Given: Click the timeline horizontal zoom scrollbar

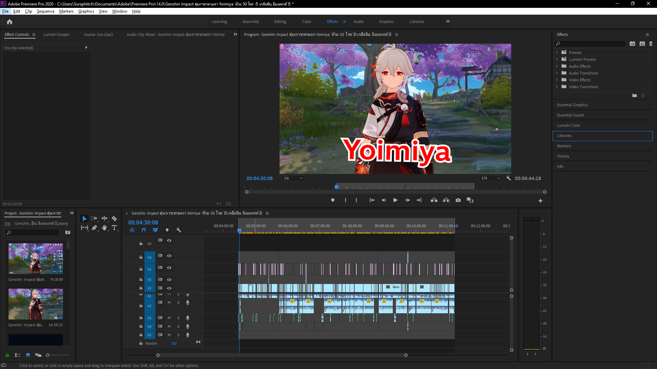Looking at the screenshot, I should 282,355.
